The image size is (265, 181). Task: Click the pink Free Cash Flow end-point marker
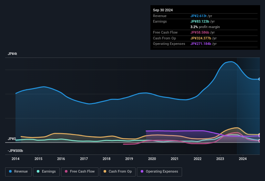(260, 141)
